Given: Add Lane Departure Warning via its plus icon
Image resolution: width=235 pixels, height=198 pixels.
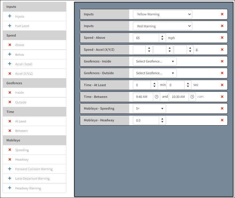Looking at the screenshot, I should click(9, 178).
